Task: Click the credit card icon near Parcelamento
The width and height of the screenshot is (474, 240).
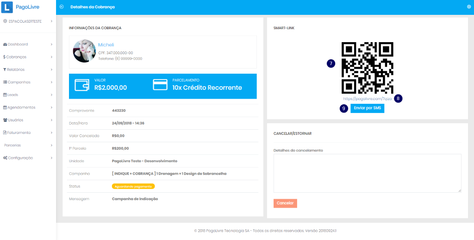Action: 160,85
